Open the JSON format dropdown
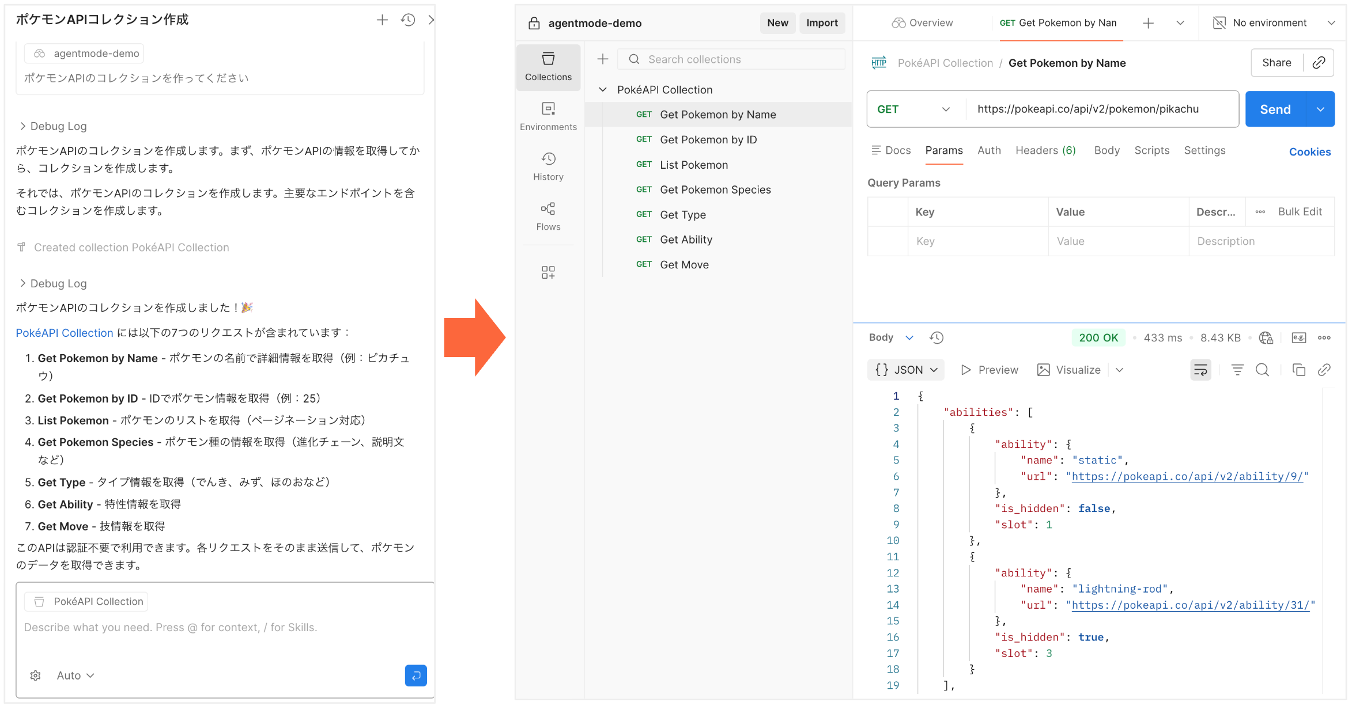This screenshot has width=1352, height=706. [906, 370]
